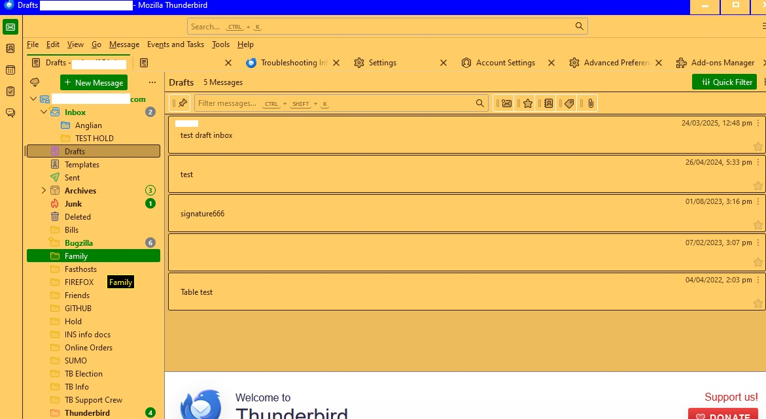The image size is (766, 419).
Task: Open the Help menu
Action: pyautogui.click(x=245, y=44)
